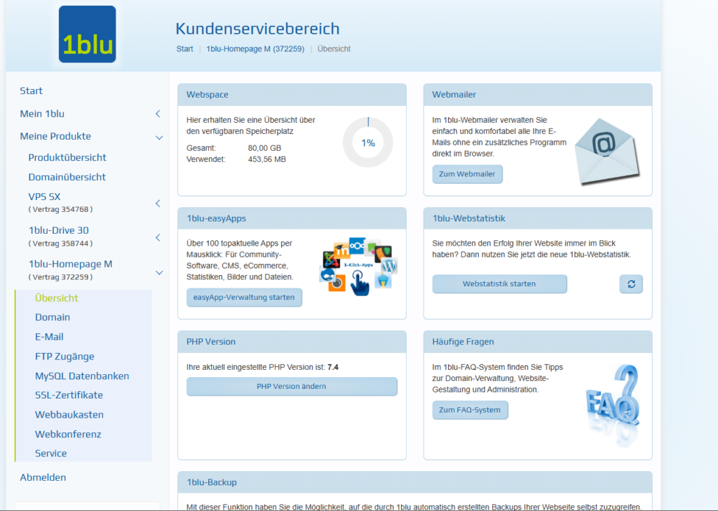Click PHP Version ändern button
Image resolution: width=718 pixels, height=511 pixels.
pos(292,387)
